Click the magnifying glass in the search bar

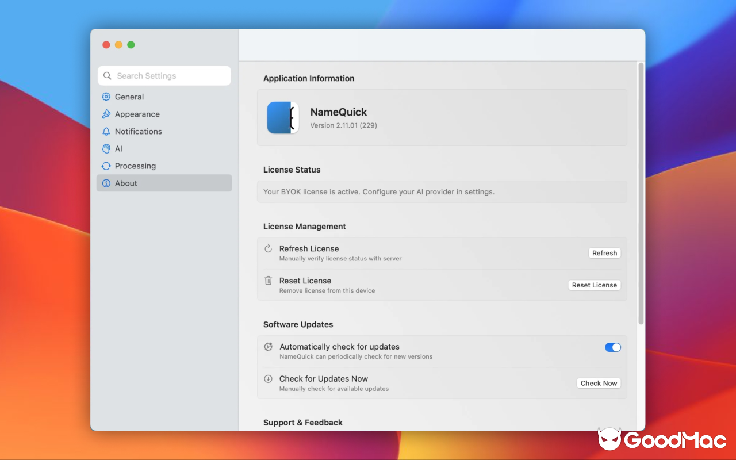pos(107,75)
